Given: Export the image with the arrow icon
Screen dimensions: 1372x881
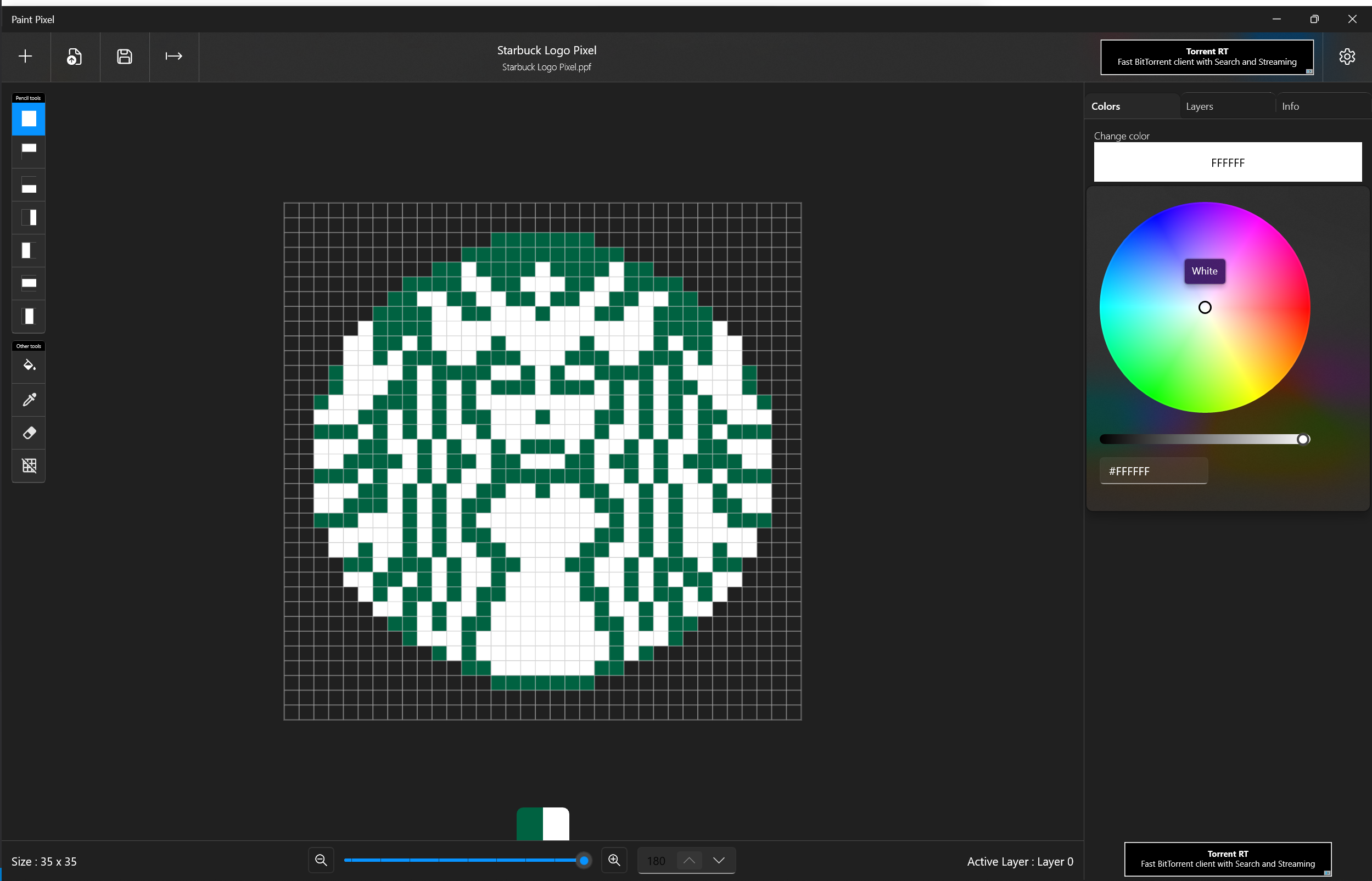Looking at the screenshot, I should pyautogui.click(x=174, y=56).
